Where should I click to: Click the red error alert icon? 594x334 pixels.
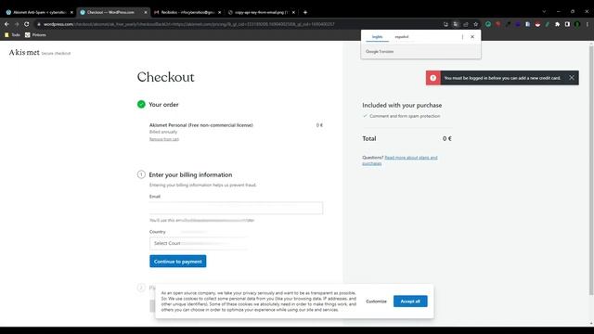tap(433, 78)
